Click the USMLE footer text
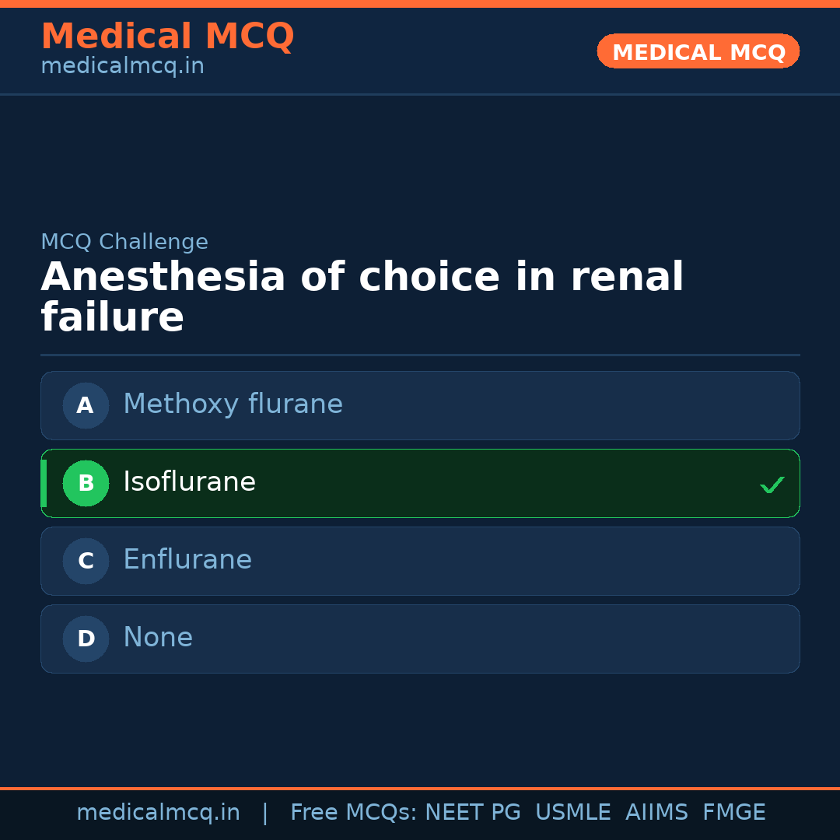The height and width of the screenshot is (840, 840). (x=572, y=813)
